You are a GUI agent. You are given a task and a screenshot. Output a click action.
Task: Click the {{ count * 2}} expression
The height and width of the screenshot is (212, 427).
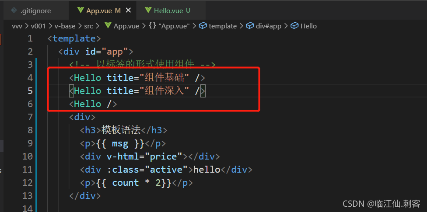133,182
